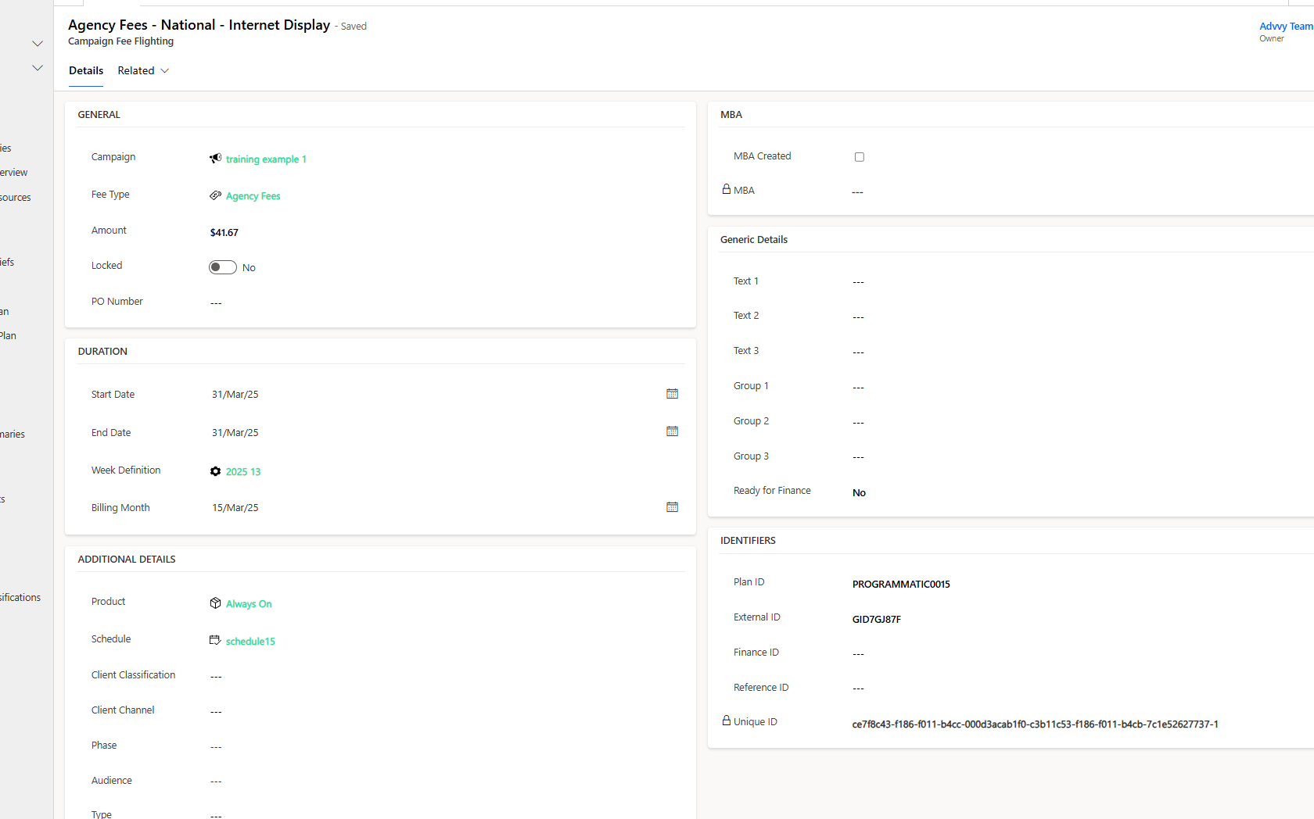Click the megaphone icon beside the Campaign value
This screenshot has height=819, width=1314.
click(x=215, y=159)
